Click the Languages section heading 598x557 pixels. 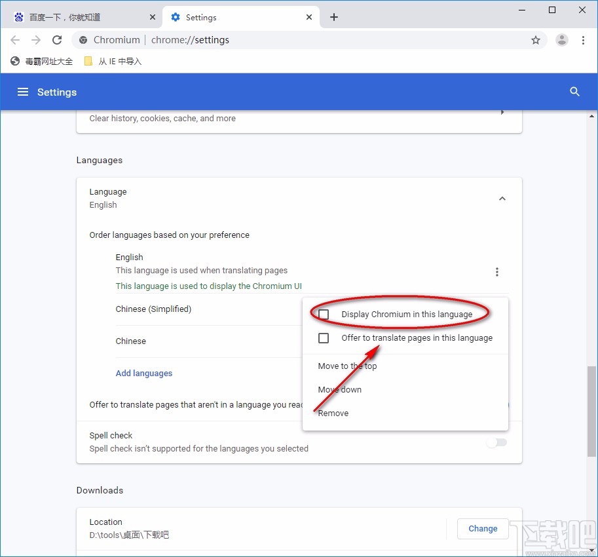pos(99,161)
